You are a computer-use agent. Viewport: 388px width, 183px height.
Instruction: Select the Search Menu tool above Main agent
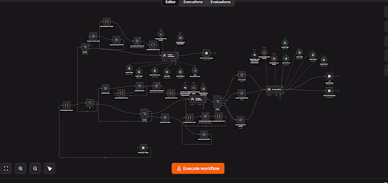[286, 59]
